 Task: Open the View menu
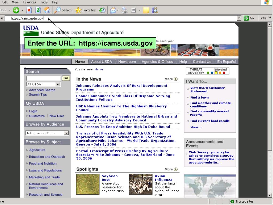[15, 2]
